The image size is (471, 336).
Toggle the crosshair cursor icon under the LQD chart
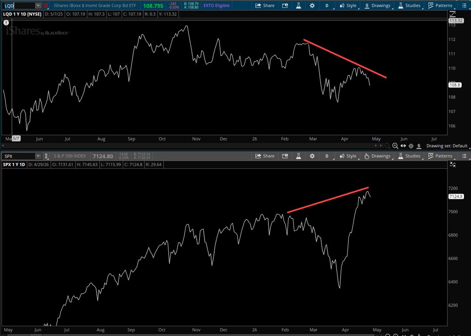(411, 146)
